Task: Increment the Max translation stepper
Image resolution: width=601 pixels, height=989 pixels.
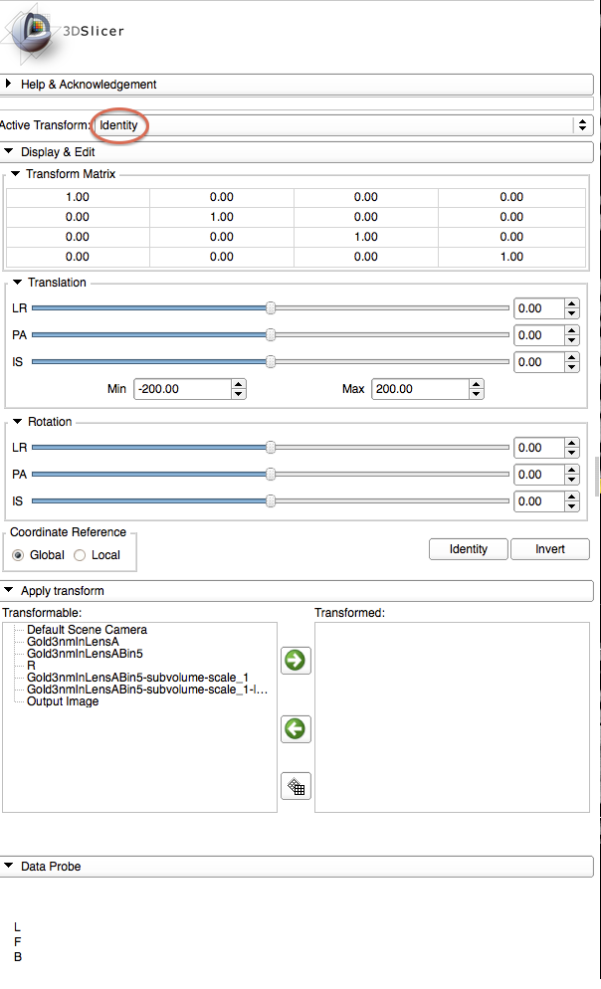Action: point(477,384)
